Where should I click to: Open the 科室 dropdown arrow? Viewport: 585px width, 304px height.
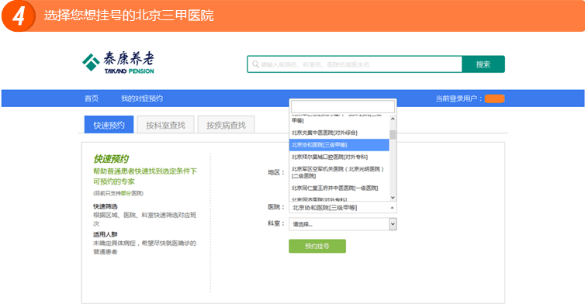(x=393, y=224)
